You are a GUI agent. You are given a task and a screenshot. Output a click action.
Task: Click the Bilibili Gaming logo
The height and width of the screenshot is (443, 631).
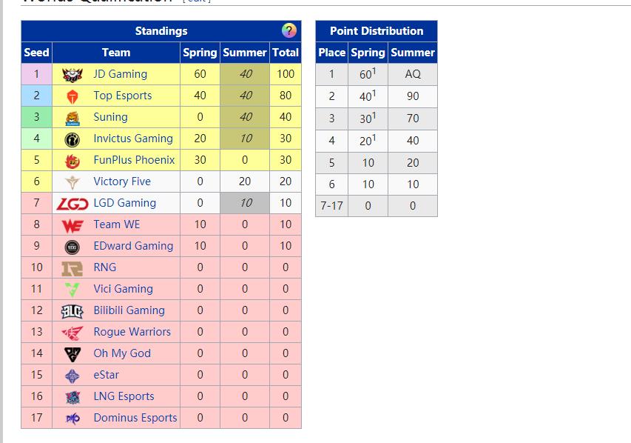[x=72, y=310]
